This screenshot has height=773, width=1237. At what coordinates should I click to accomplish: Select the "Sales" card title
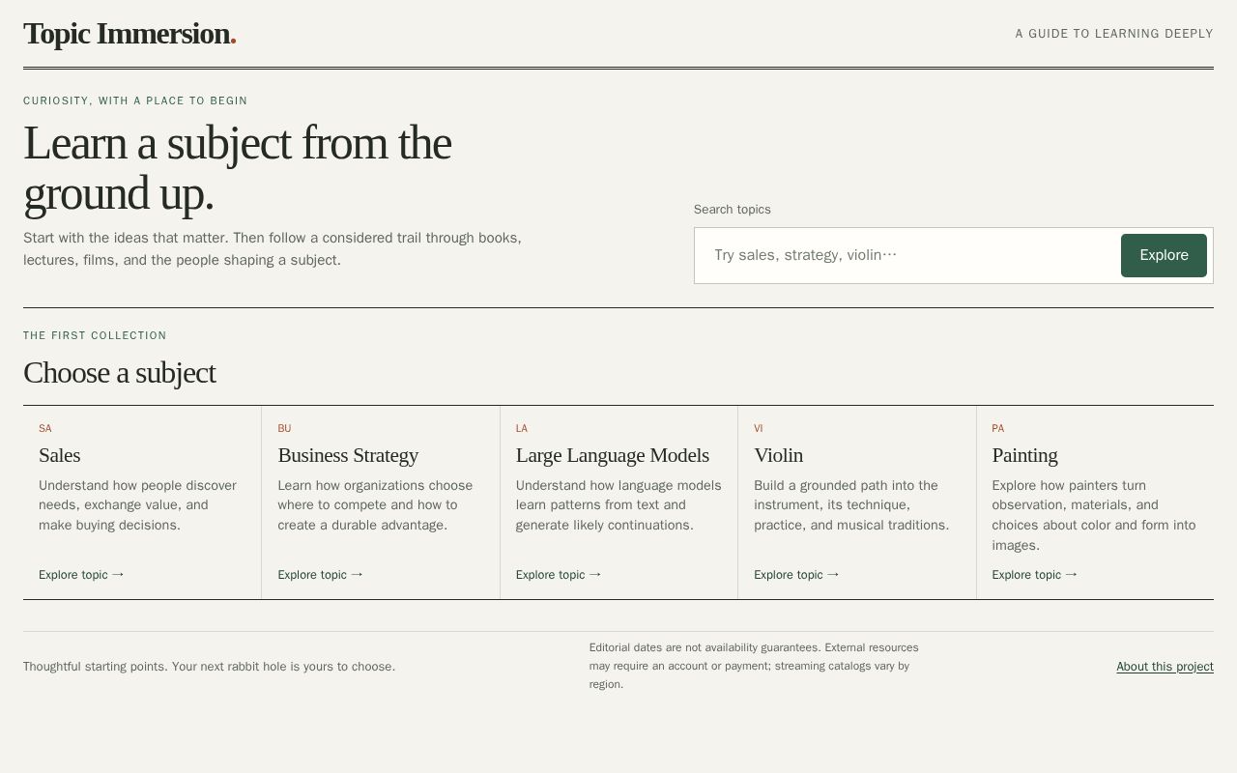[x=60, y=455]
